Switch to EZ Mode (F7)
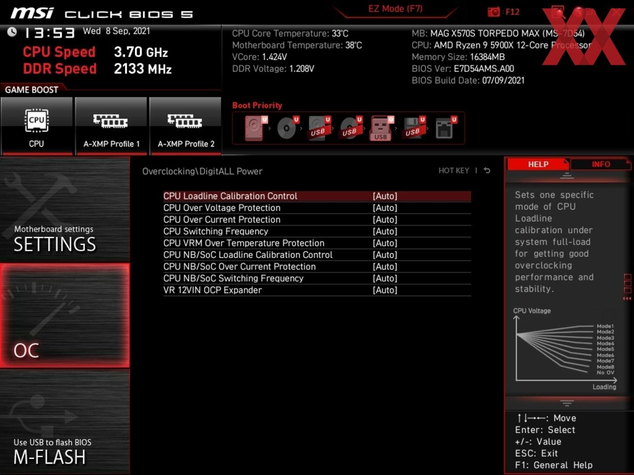Screen dimensions: 634x475 [395, 9]
